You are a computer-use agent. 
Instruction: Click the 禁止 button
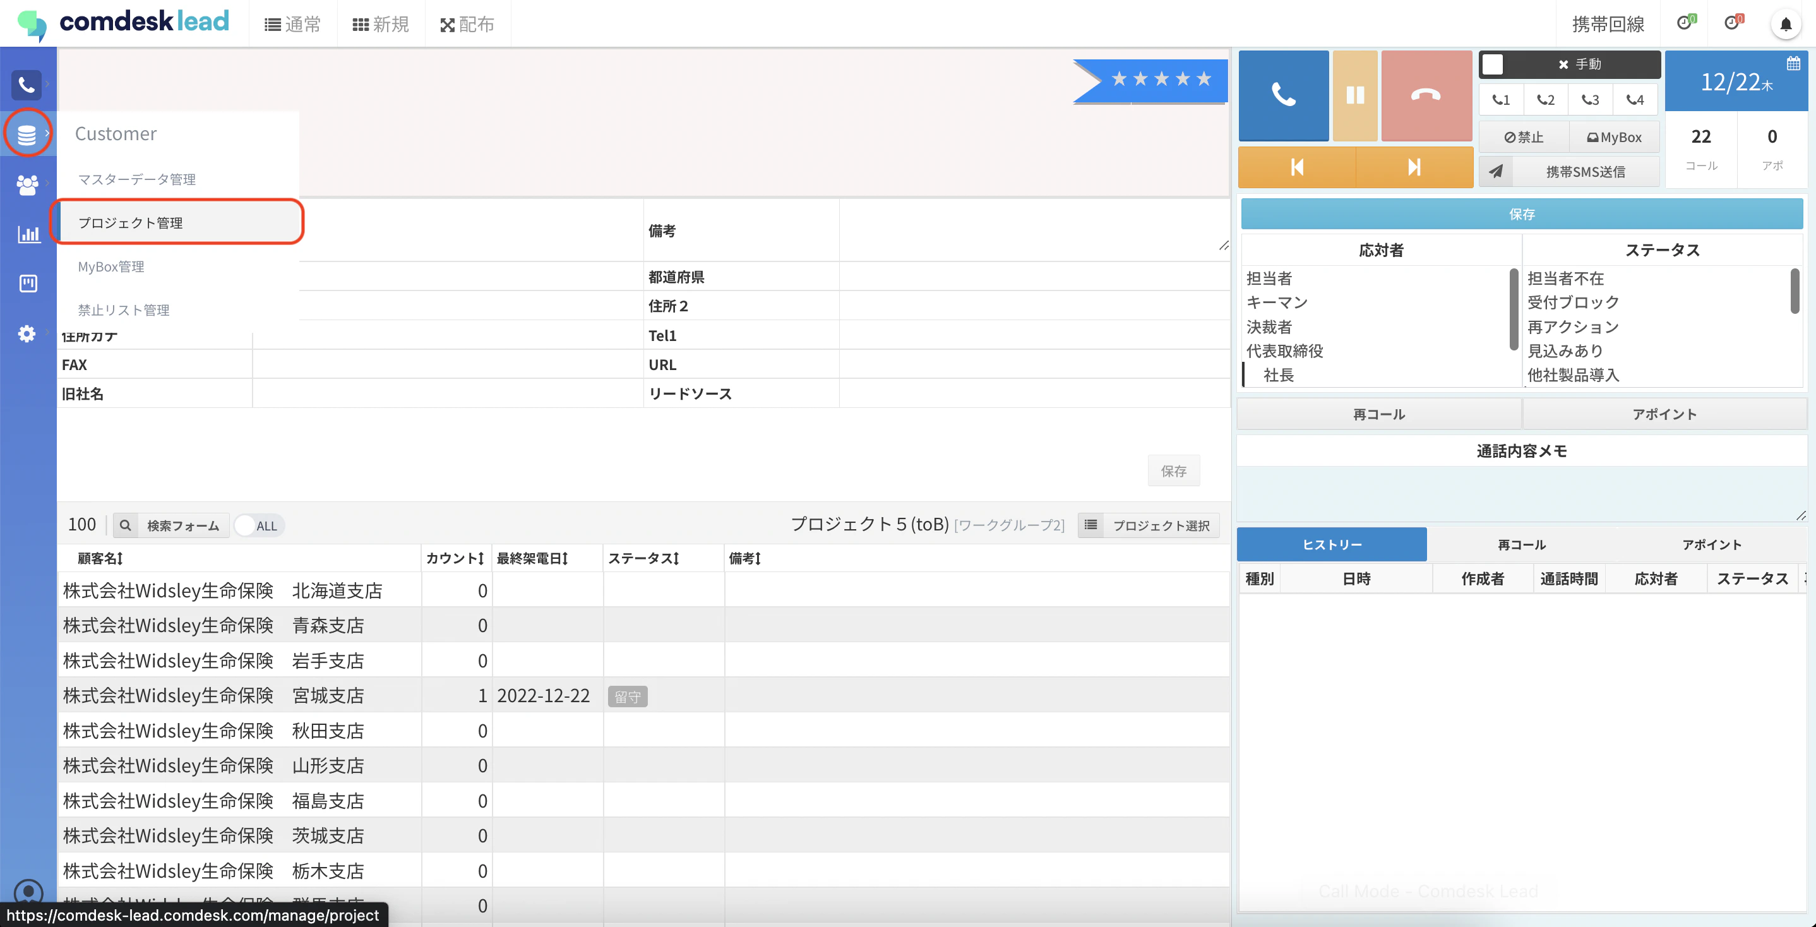(x=1524, y=137)
